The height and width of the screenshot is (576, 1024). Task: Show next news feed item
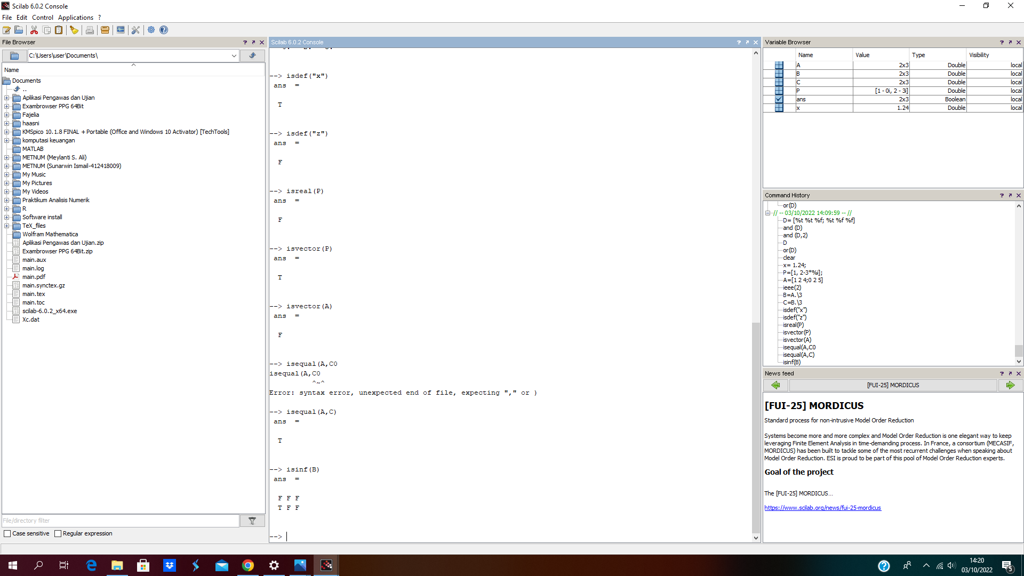(1010, 385)
